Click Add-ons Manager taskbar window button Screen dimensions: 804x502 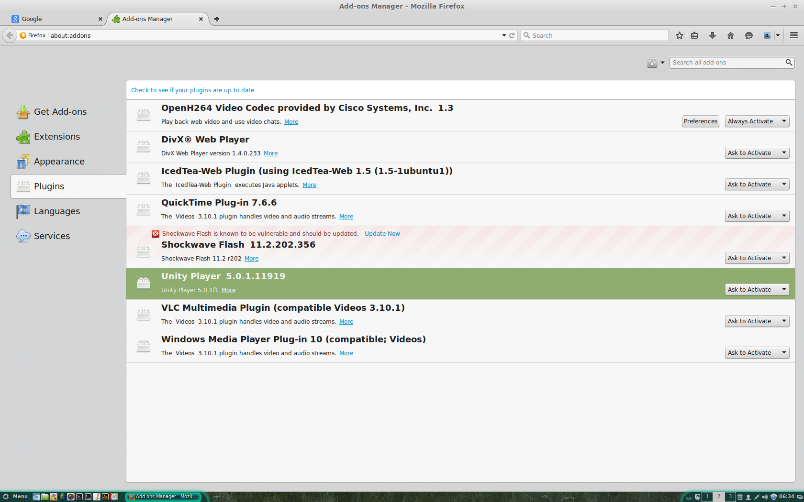(x=164, y=497)
